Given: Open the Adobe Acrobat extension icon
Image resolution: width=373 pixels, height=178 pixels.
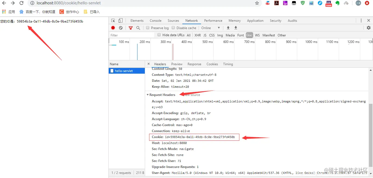Looking at the screenshot, I should [x=277, y=3].
